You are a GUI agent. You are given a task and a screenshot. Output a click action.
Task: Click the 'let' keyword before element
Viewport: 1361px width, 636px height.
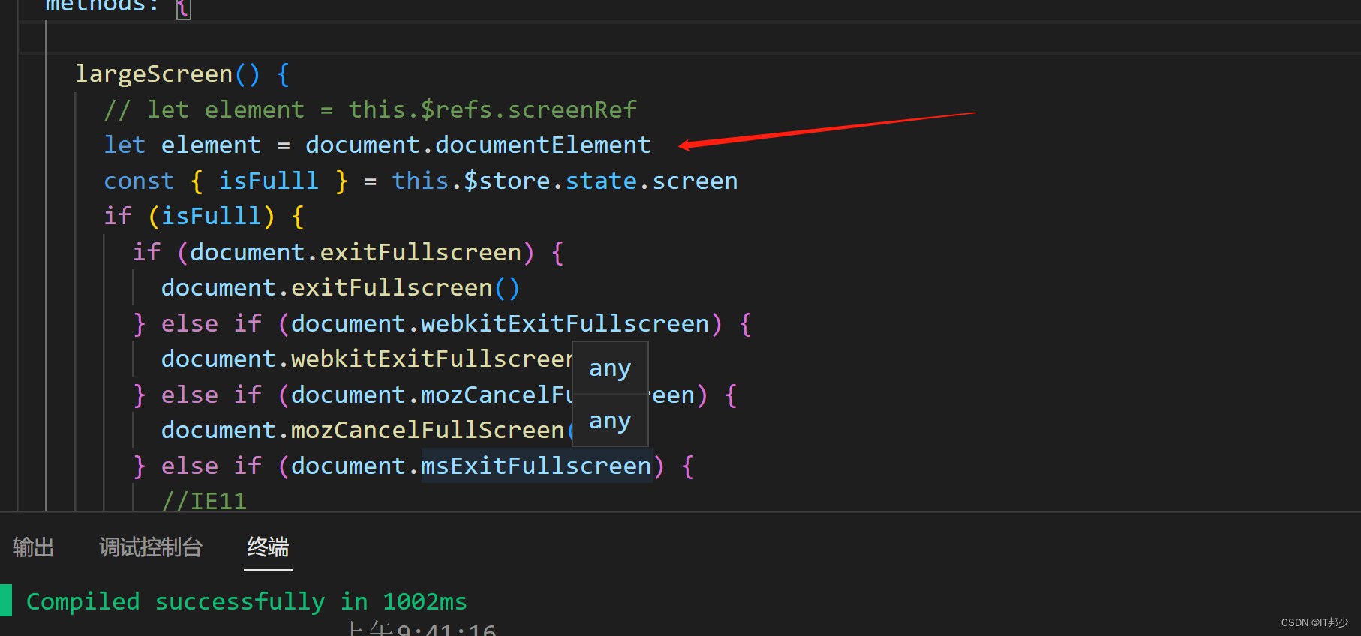pos(125,145)
